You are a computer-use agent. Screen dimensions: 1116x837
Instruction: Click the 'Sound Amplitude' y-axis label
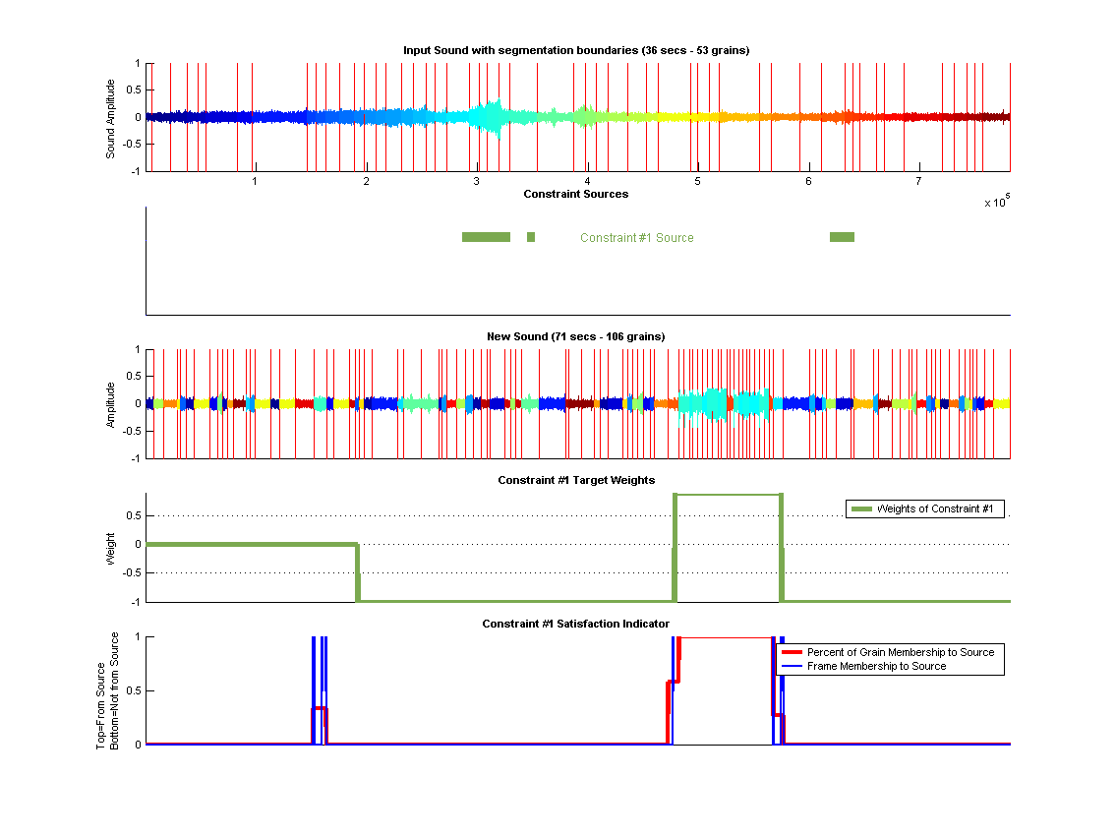[111, 118]
